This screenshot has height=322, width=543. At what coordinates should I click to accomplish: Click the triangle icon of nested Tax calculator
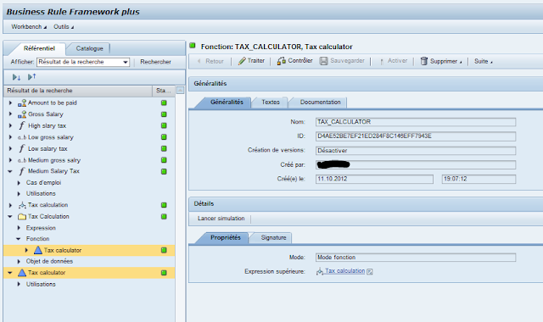tap(37, 250)
